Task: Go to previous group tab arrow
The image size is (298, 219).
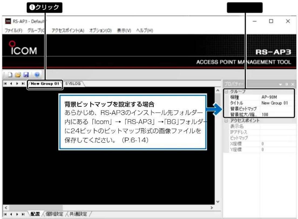Action: [x=11, y=84]
